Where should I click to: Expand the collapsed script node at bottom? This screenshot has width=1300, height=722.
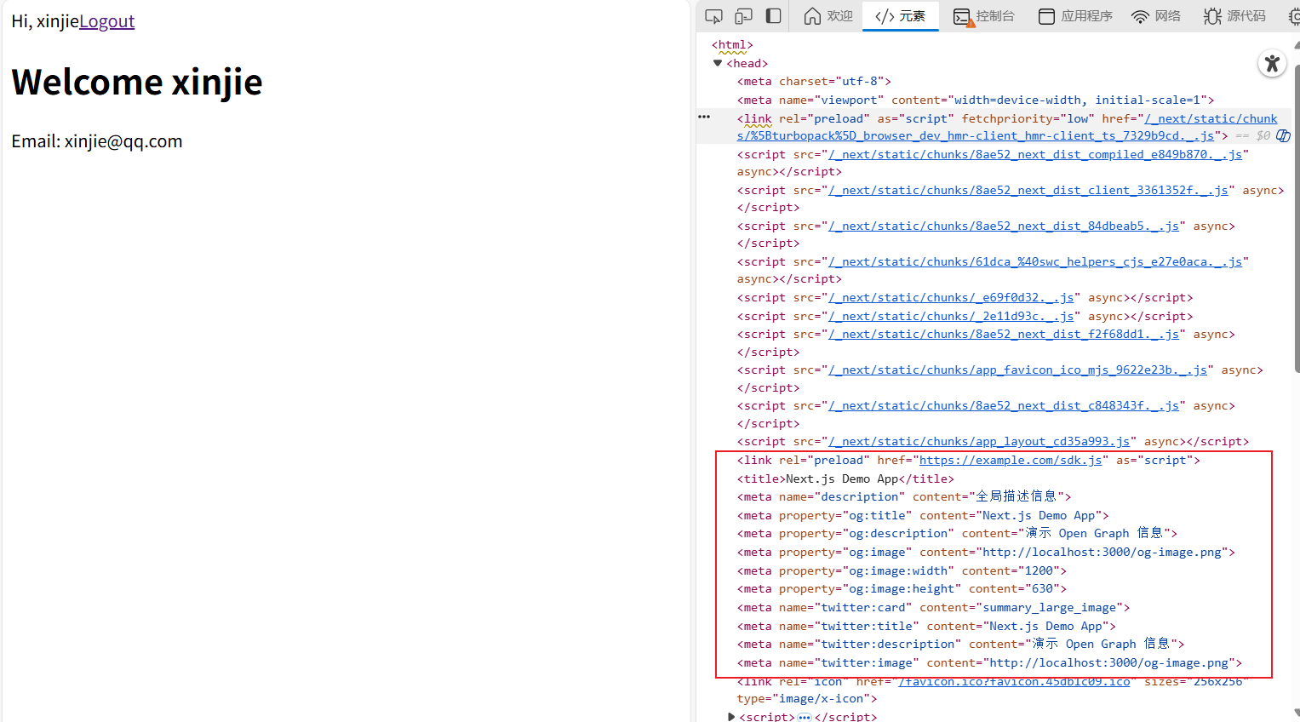coord(731,717)
